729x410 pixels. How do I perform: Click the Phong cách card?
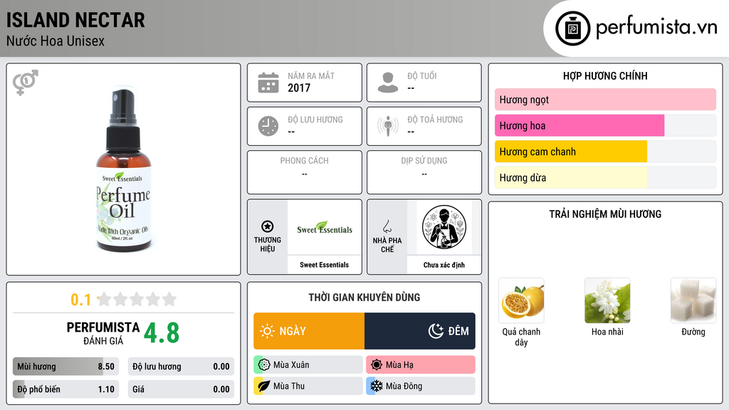(x=305, y=172)
